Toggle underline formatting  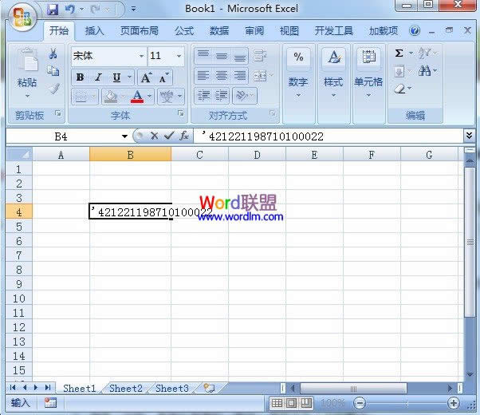coord(116,77)
